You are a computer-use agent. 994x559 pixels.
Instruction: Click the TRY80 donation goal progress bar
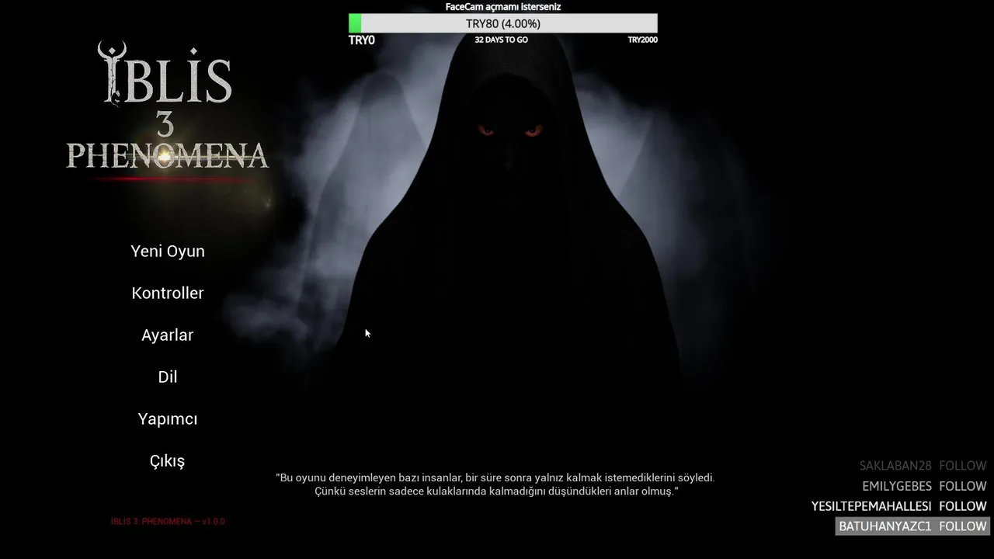point(503,23)
